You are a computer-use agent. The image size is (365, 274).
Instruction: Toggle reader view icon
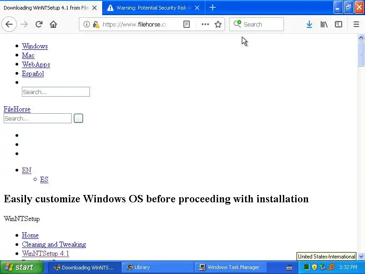(x=187, y=24)
